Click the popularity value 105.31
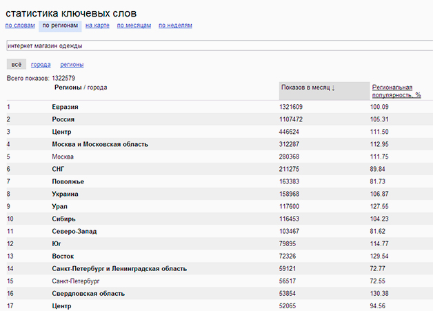This screenshot has height=311, width=433. [379, 119]
